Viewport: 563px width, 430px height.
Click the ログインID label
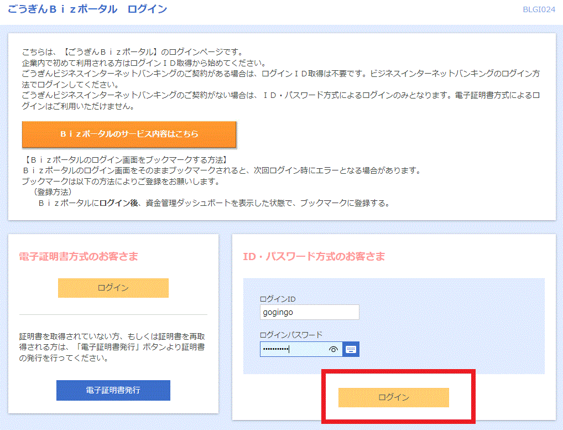pyautogui.click(x=278, y=299)
